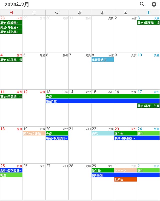Open the 通院 event on February 22
The width and height of the screenshot is (160, 201).
pos(103,133)
